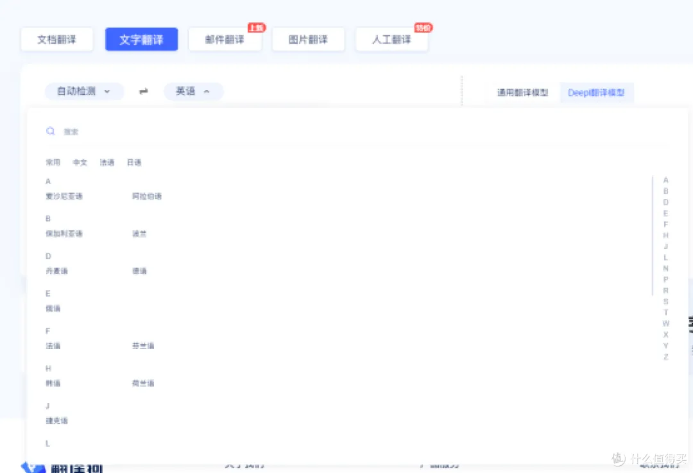Click the 上新 badge on 邮件翻译
693x473 pixels.
(255, 28)
